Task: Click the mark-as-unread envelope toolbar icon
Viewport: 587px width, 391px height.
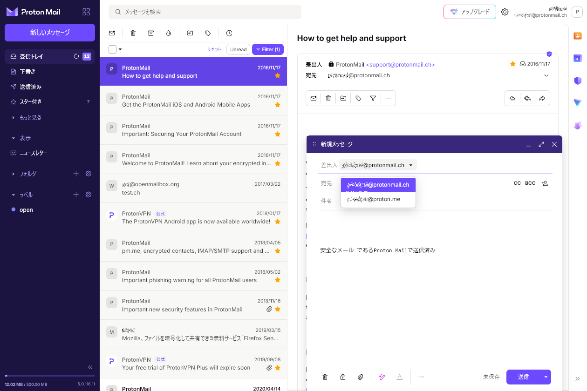Action: 112,33
